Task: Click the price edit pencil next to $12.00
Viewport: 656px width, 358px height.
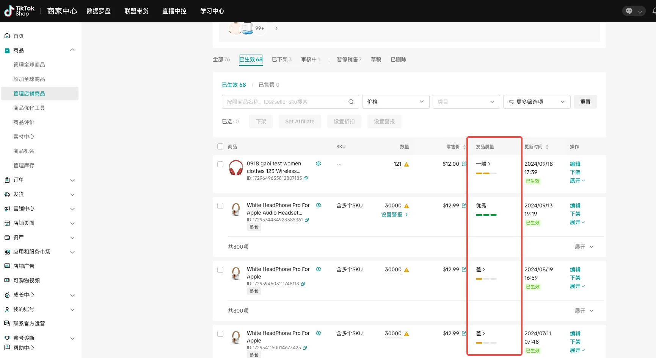Action: (465, 163)
